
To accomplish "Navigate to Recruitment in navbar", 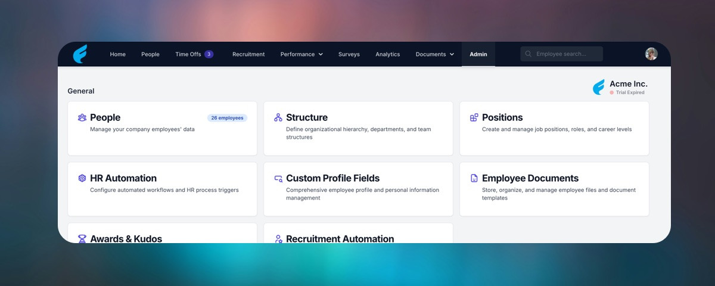I will pos(248,54).
